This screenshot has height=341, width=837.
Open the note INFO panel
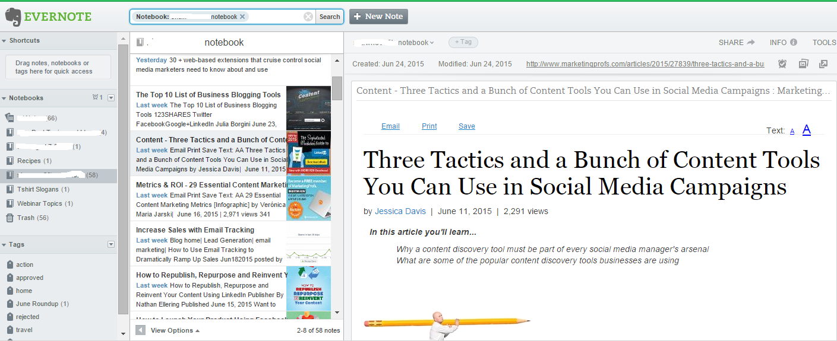click(782, 42)
